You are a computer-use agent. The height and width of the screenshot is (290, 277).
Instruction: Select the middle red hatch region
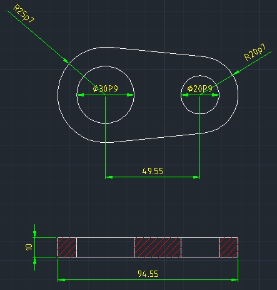pyautogui.click(x=158, y=247)
